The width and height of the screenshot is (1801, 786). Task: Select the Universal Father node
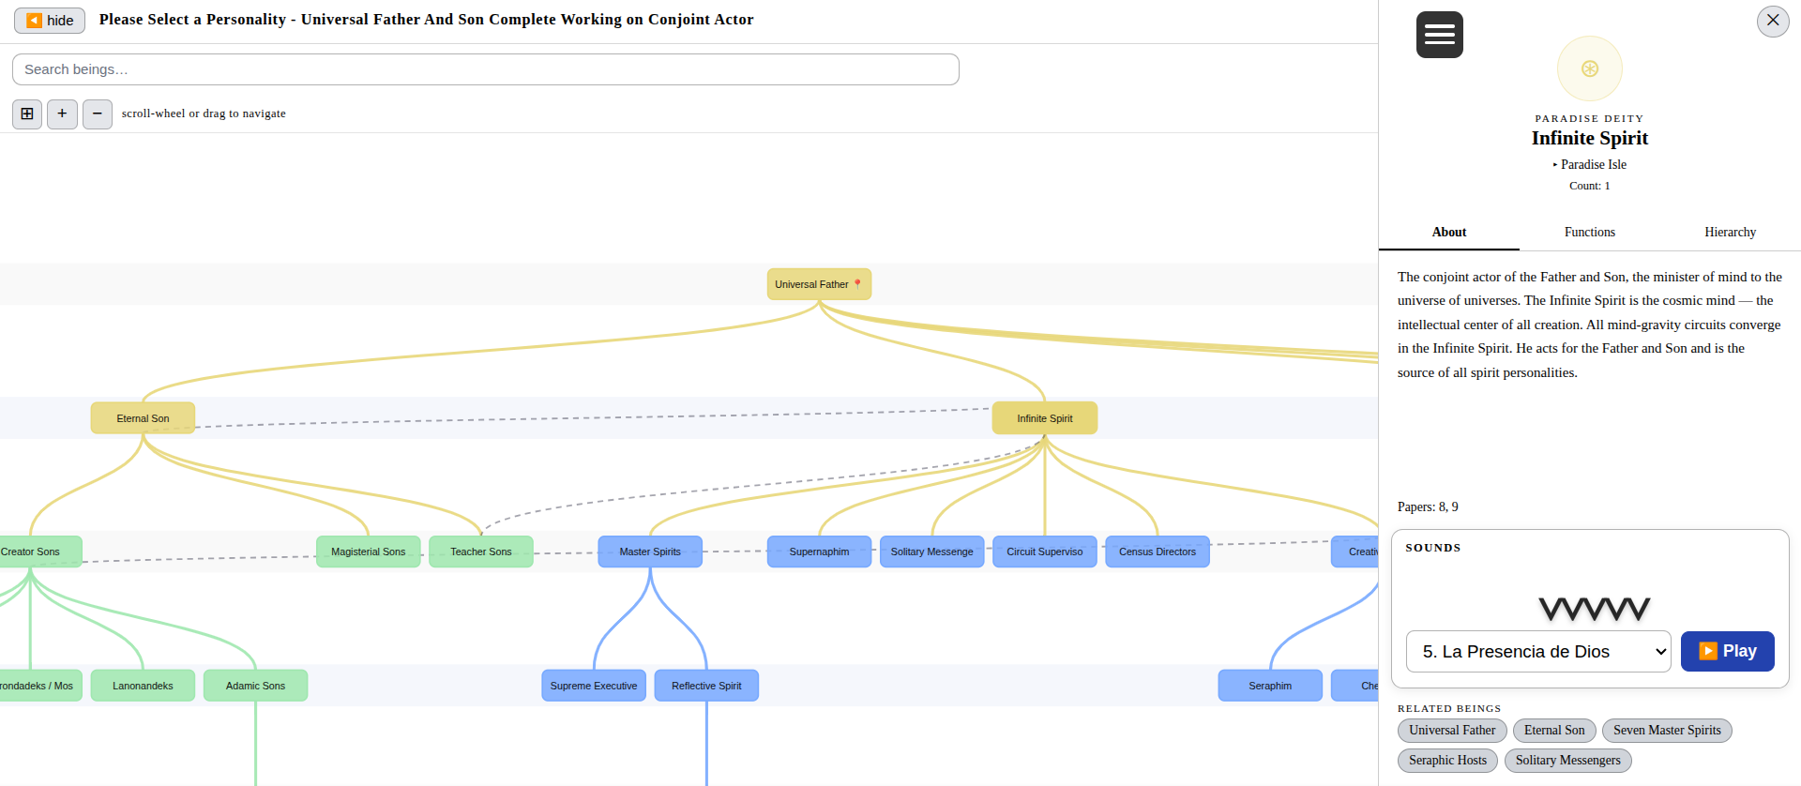coord(818,284)
